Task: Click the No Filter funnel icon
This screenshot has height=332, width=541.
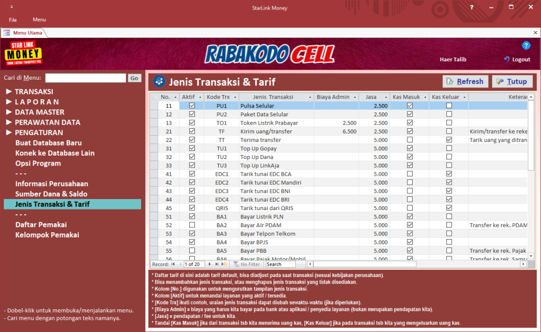Action: (x=236, y=264)
